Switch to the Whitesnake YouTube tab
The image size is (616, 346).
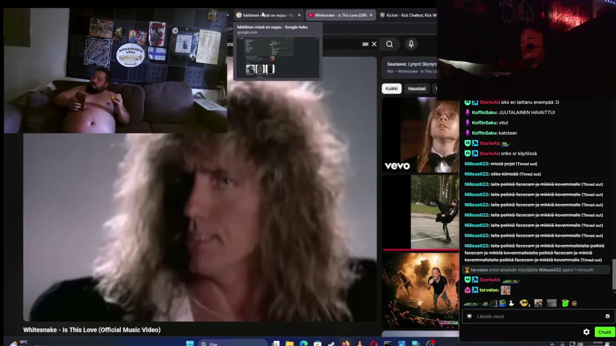(341, 15)
